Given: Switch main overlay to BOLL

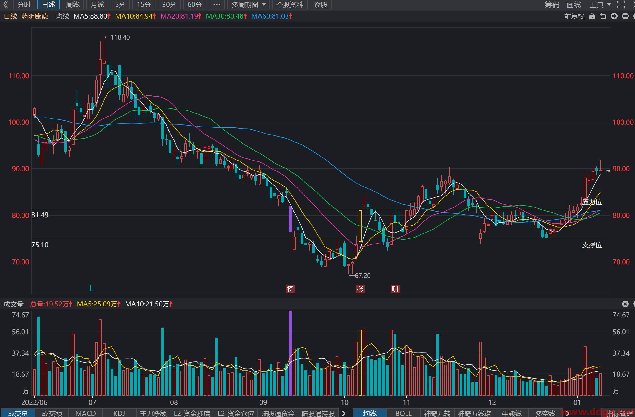Looking at the screenshot, I should click(x=403, y=413).
